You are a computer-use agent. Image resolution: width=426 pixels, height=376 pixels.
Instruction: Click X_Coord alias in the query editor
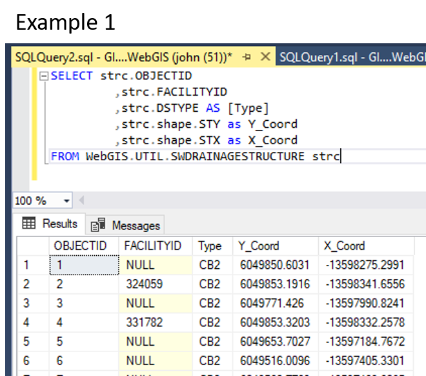[x=273, y=141]
